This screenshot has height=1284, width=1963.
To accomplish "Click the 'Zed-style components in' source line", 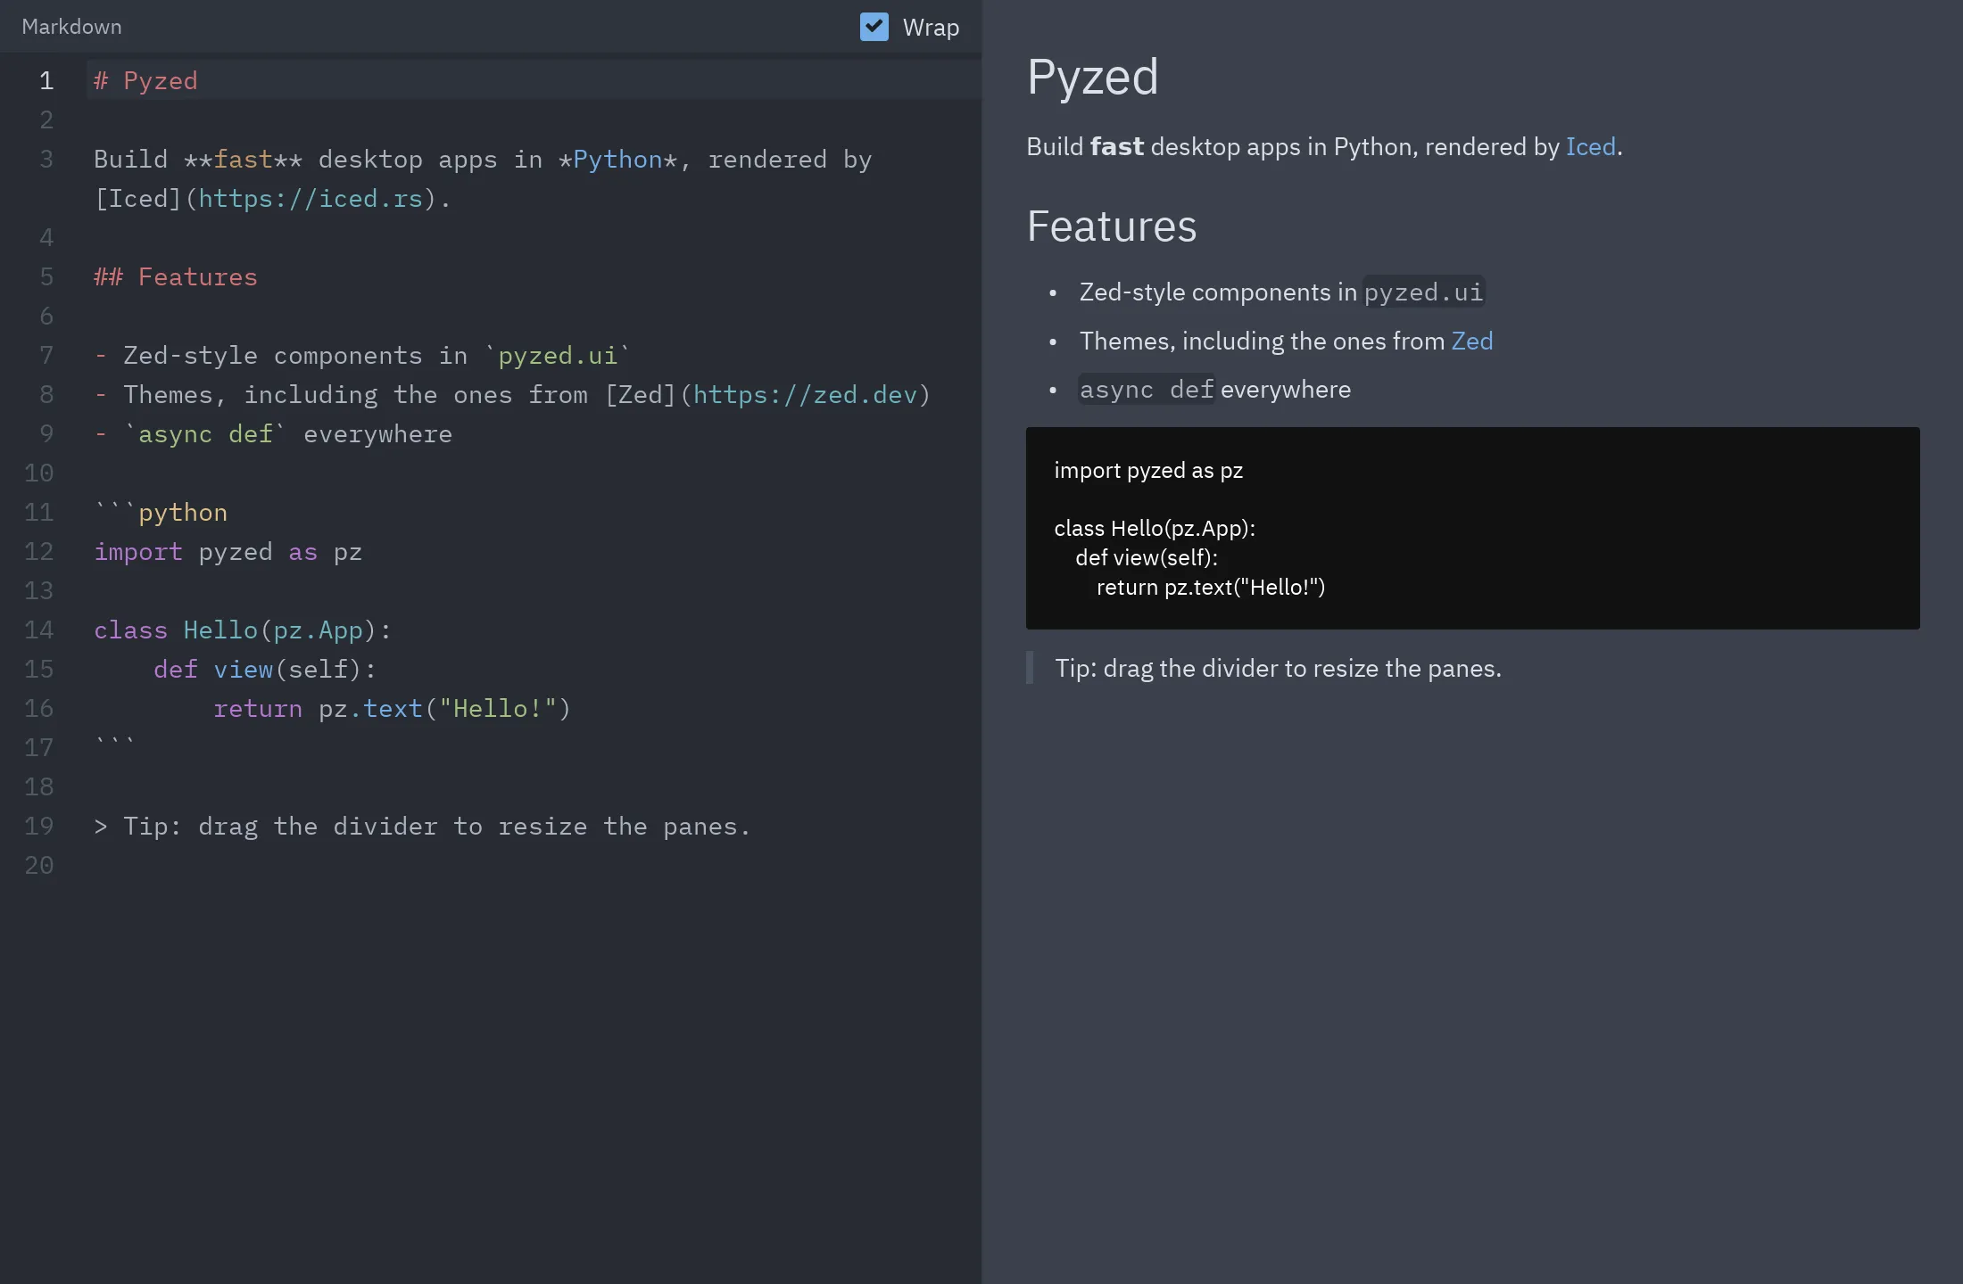I will (362, 355).
